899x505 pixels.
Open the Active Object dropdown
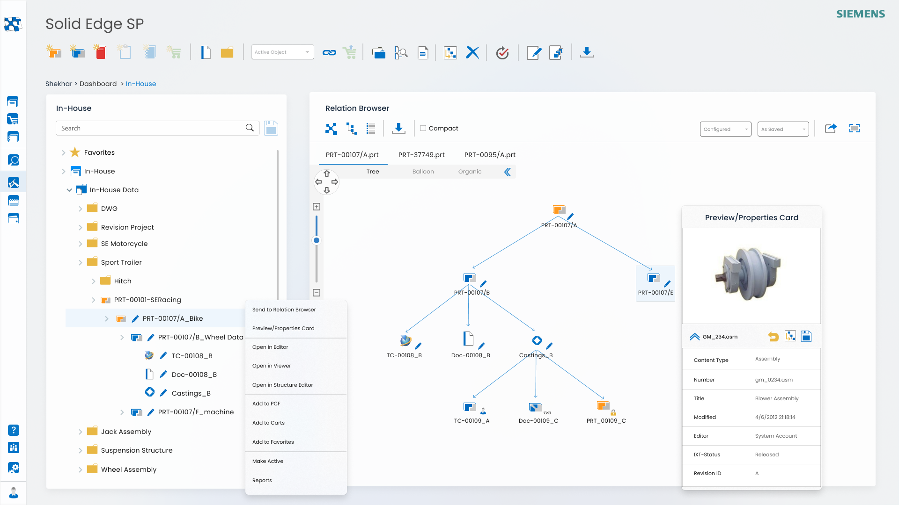coord(283,52)
